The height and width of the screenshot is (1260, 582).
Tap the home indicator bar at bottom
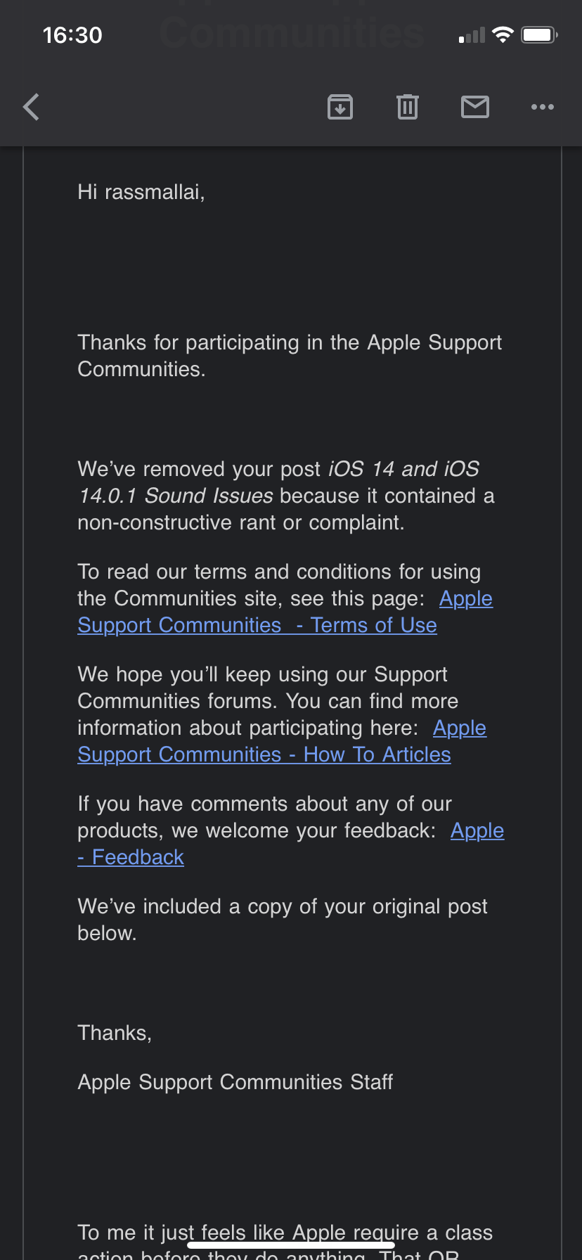pyautogui.click(x=291, y=1245)
